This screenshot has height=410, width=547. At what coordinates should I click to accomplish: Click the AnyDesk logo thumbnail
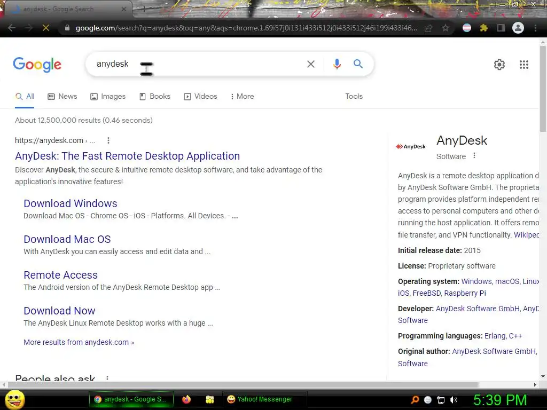coord(411,146)
